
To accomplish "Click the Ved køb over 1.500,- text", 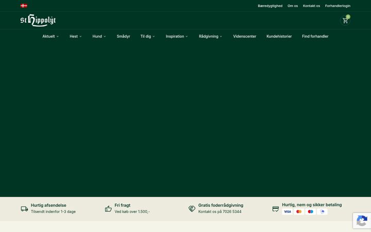I will coord(132,212).
